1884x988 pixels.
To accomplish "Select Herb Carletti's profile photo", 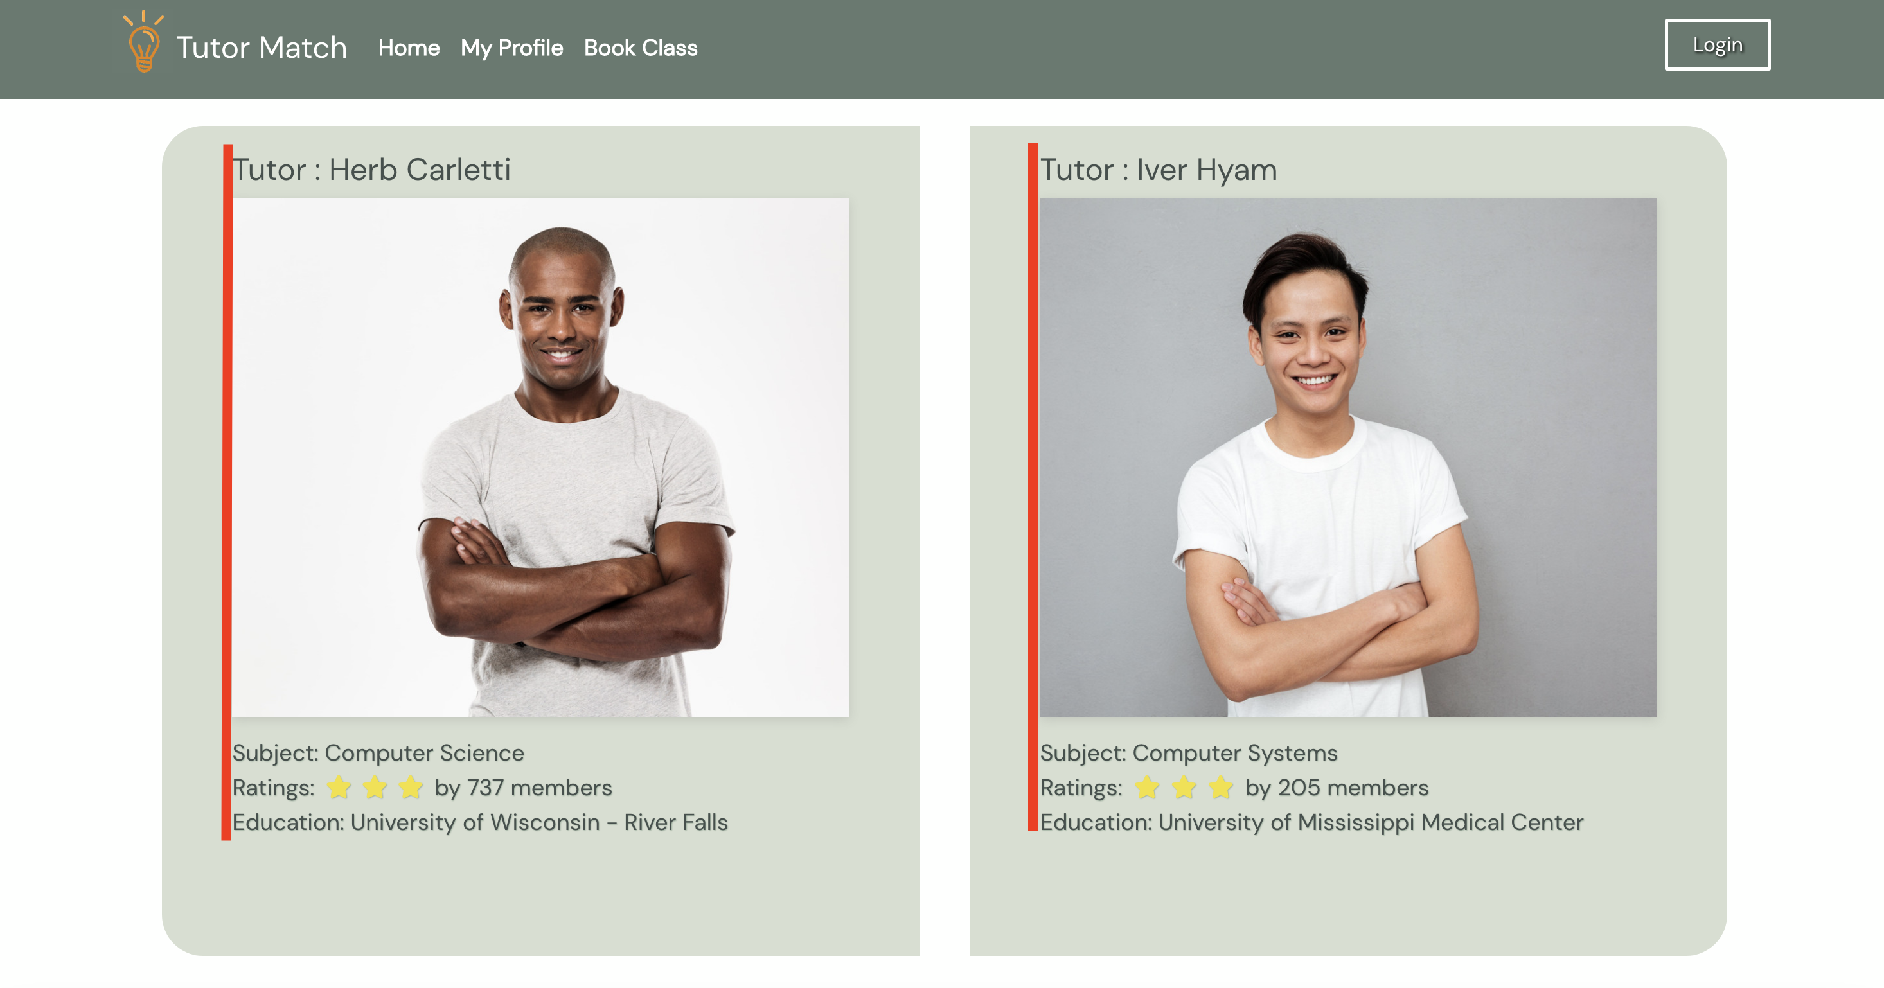I will (x=540, y=457).
